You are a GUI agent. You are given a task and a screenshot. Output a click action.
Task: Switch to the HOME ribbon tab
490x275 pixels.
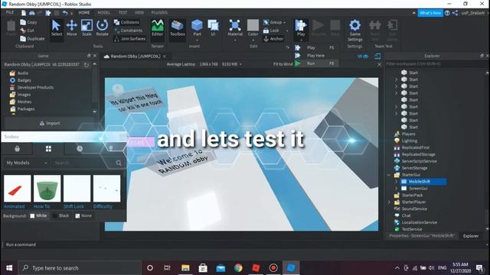(x=84, y=12)
